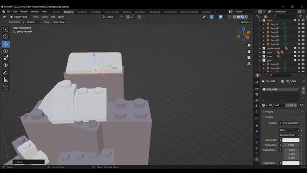Open the Object Mode dropdown

(20, 17)
